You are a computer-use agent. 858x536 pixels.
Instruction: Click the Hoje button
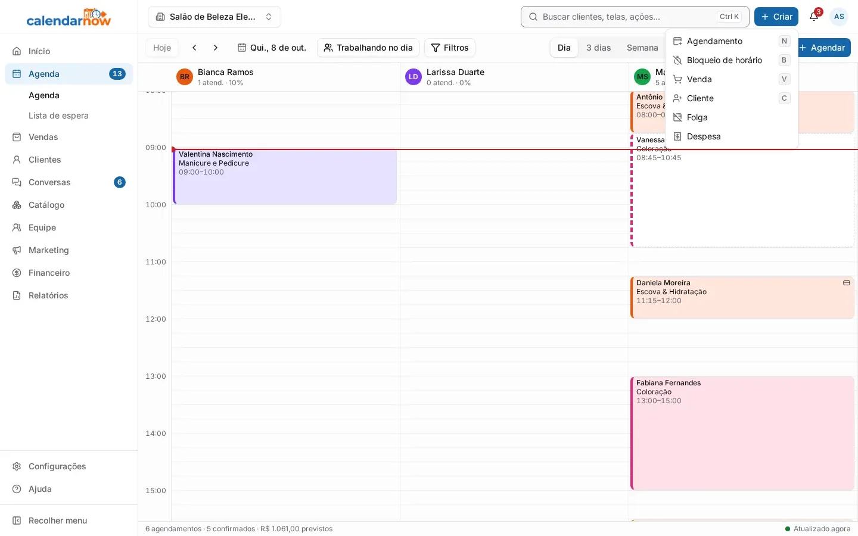(162, 48)
